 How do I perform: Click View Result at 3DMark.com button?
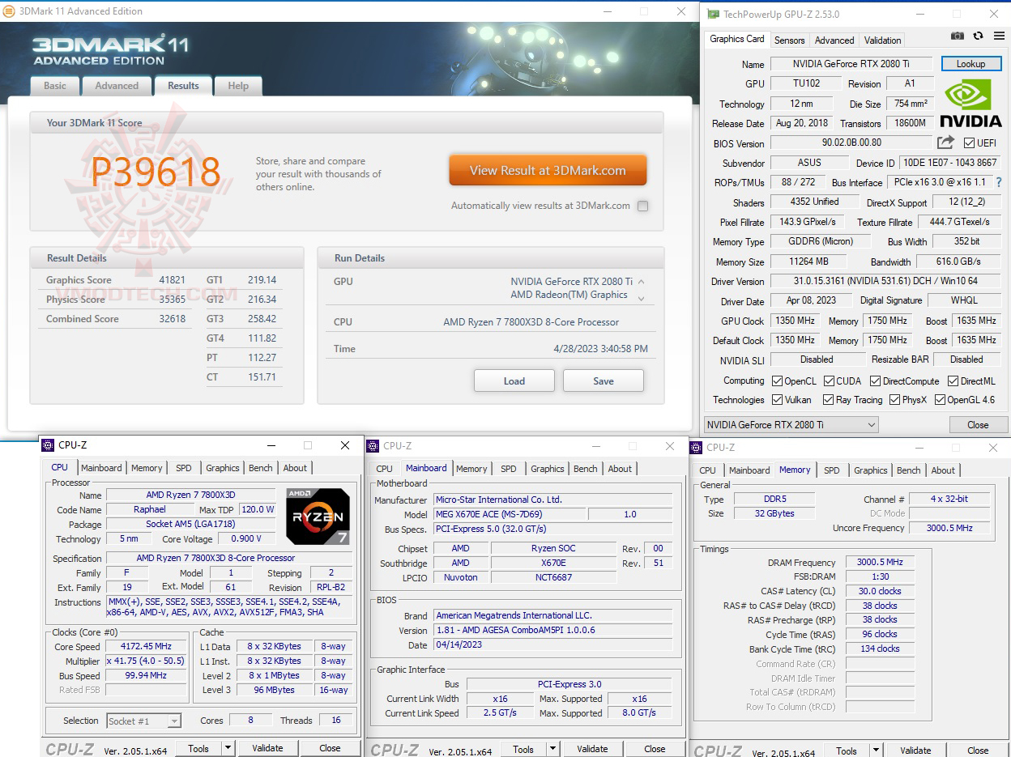(x=548, y=171)
